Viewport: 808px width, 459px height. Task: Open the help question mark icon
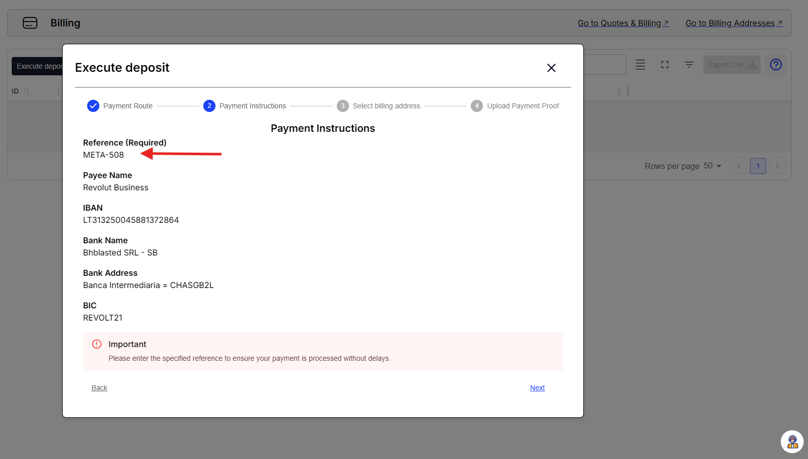tap(775, 65)
